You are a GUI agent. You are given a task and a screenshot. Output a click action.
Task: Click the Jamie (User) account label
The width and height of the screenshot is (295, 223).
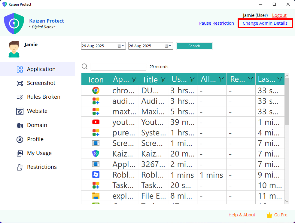[255, 15]
